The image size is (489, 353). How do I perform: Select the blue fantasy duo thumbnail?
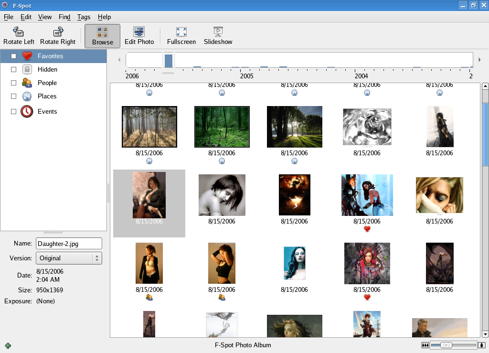point(367,195)
